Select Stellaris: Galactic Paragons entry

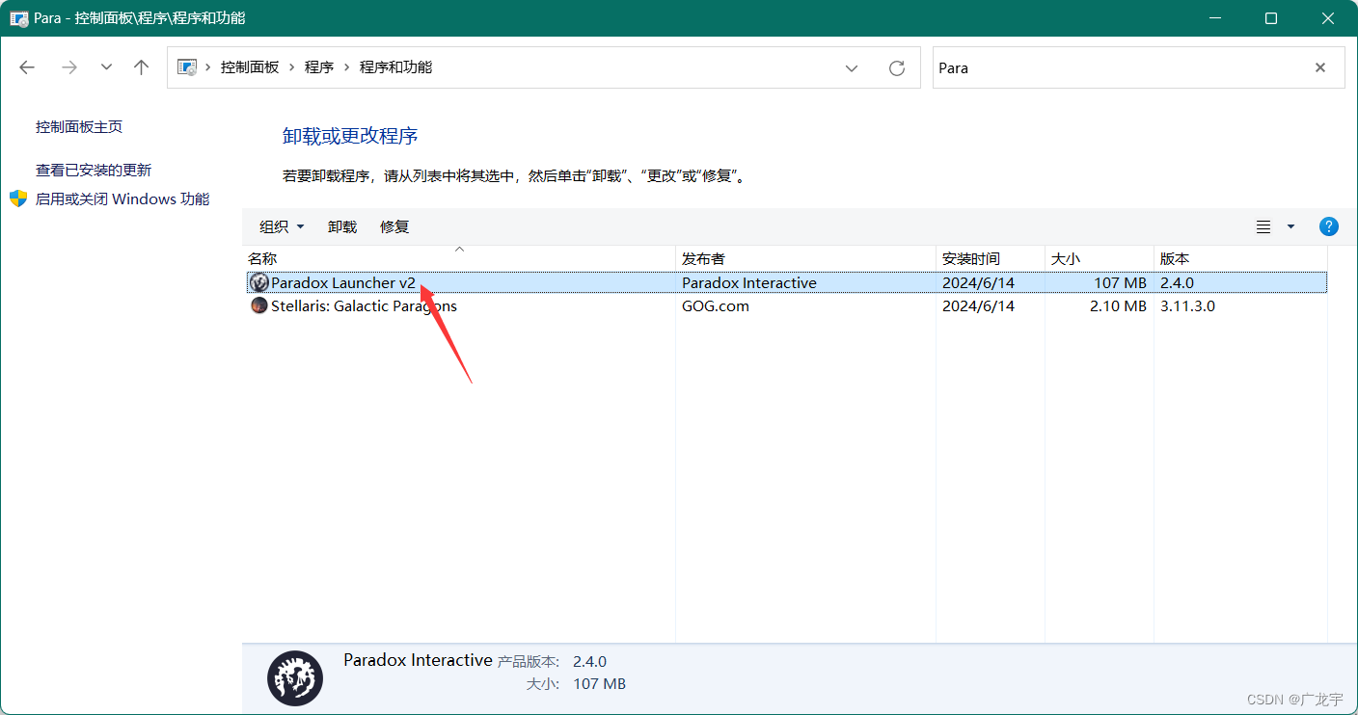click(x=364, y=306)
